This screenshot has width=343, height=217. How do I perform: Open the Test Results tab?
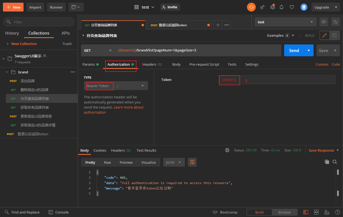(x=146, y=150)
